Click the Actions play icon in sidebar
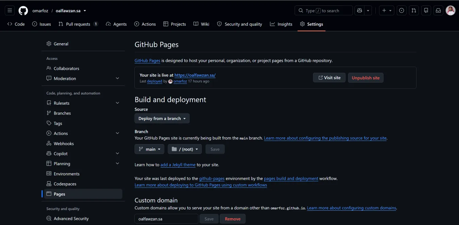Image resolution: width=459 pixels, height=225 pixels. [x=49, y=133]
